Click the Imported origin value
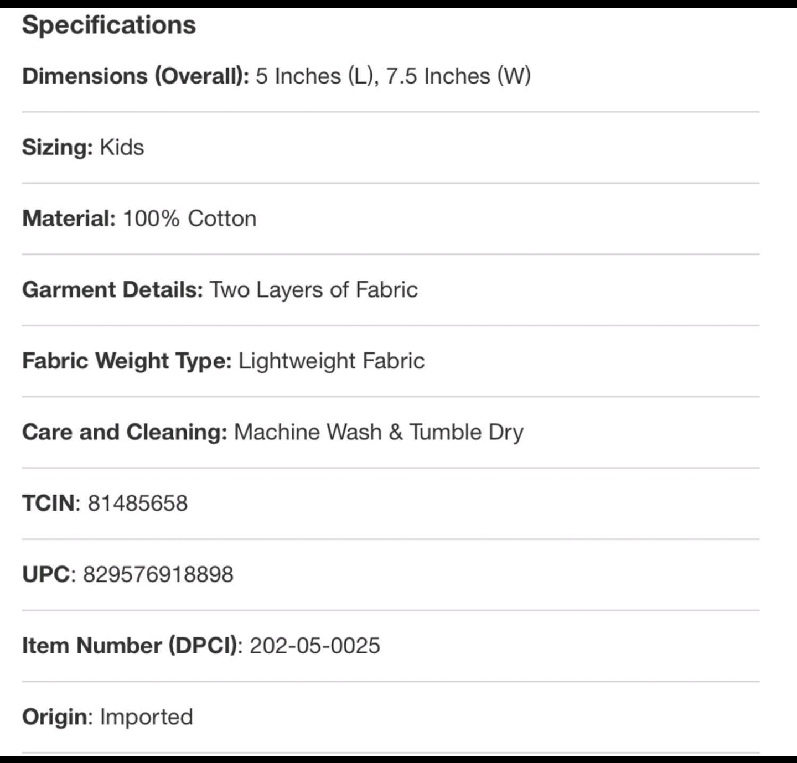This screenshot has height=763, width=797. (x=147, y=717)
